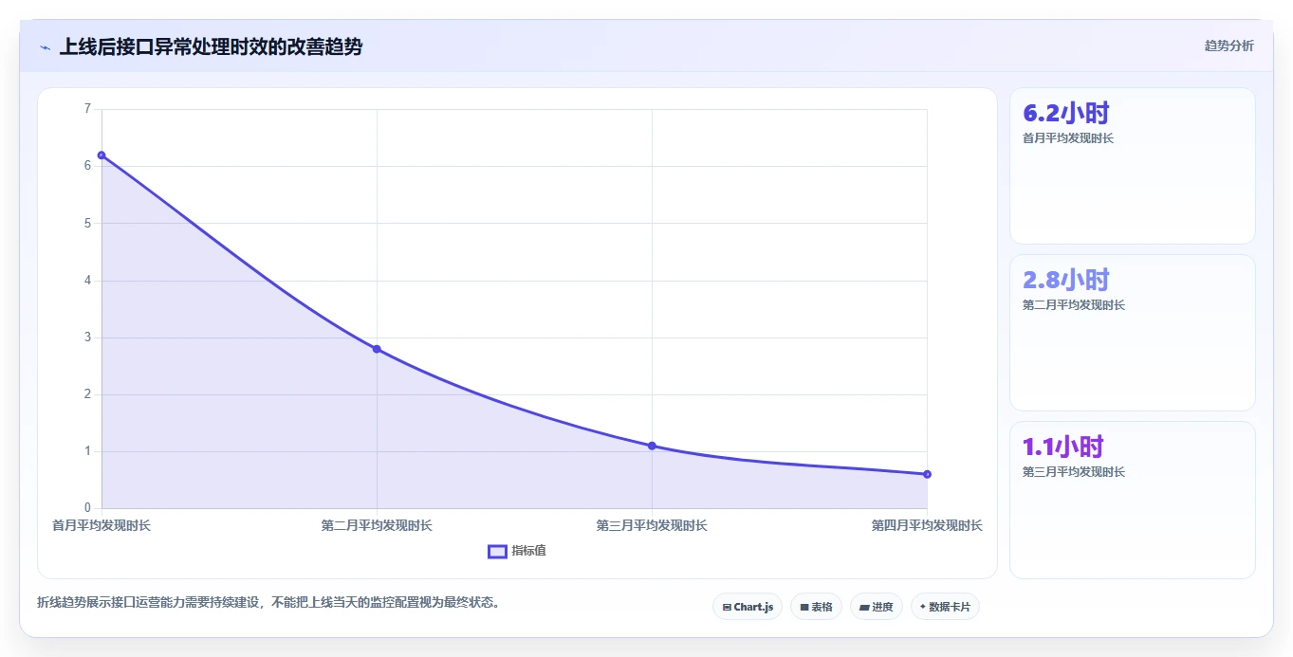Screen dimensions: 1293x657
Task: Click the data point for 第三月平均发现时长
Action: point(652,446)
